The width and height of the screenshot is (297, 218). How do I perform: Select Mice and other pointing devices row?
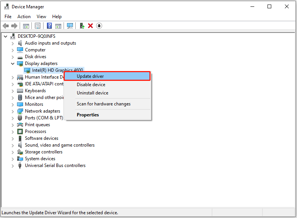coord(44,97)
